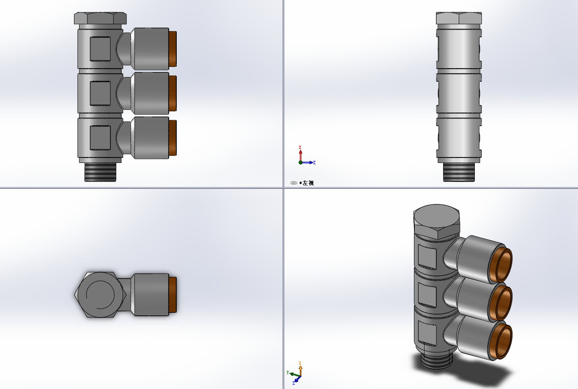
Task: Select top square flat in front view
Action: tap(100, 49)
